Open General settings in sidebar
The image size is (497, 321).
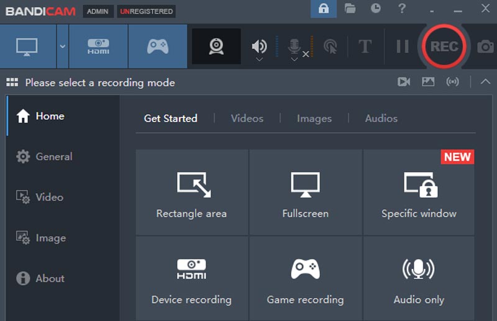[x=63, y=156]
